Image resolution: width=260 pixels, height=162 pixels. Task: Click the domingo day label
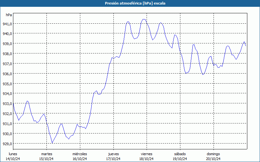(213, 154)
